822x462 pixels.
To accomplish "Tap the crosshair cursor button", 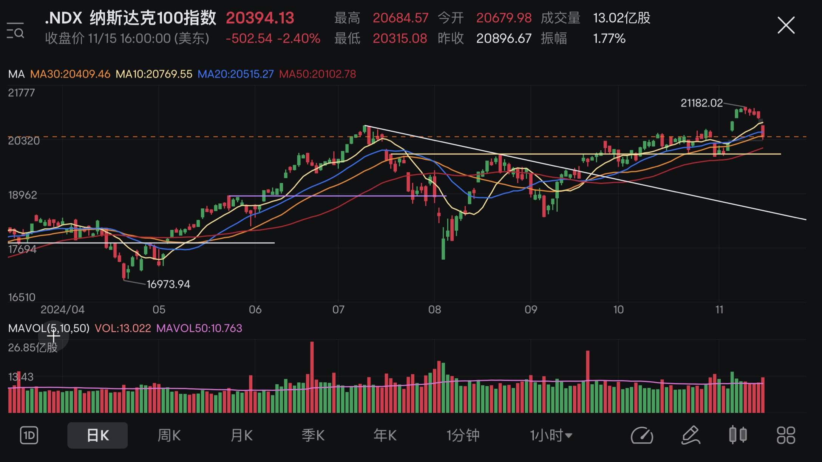I will (x=53, y=336).
